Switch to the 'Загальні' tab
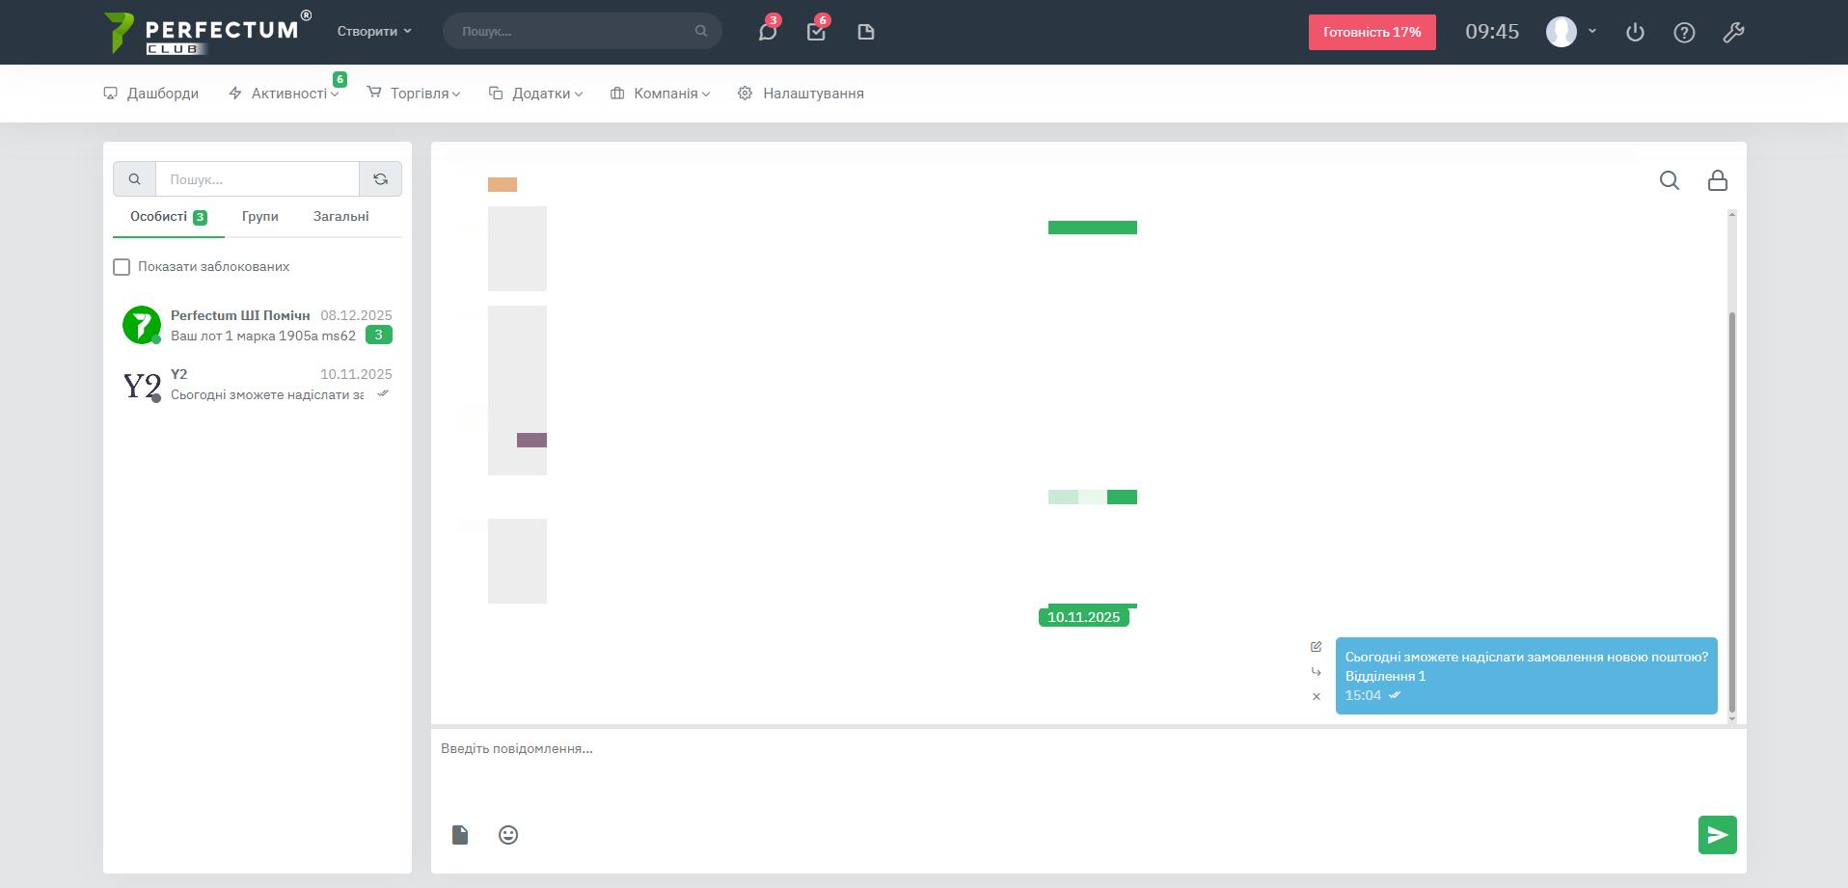Image resolution: width=1848 pixels, height=888 pixels. (340, 217)
